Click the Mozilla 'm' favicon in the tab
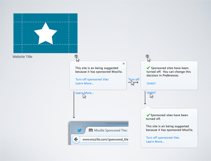Viewport: 211px width, 161px height. (90, 130)
